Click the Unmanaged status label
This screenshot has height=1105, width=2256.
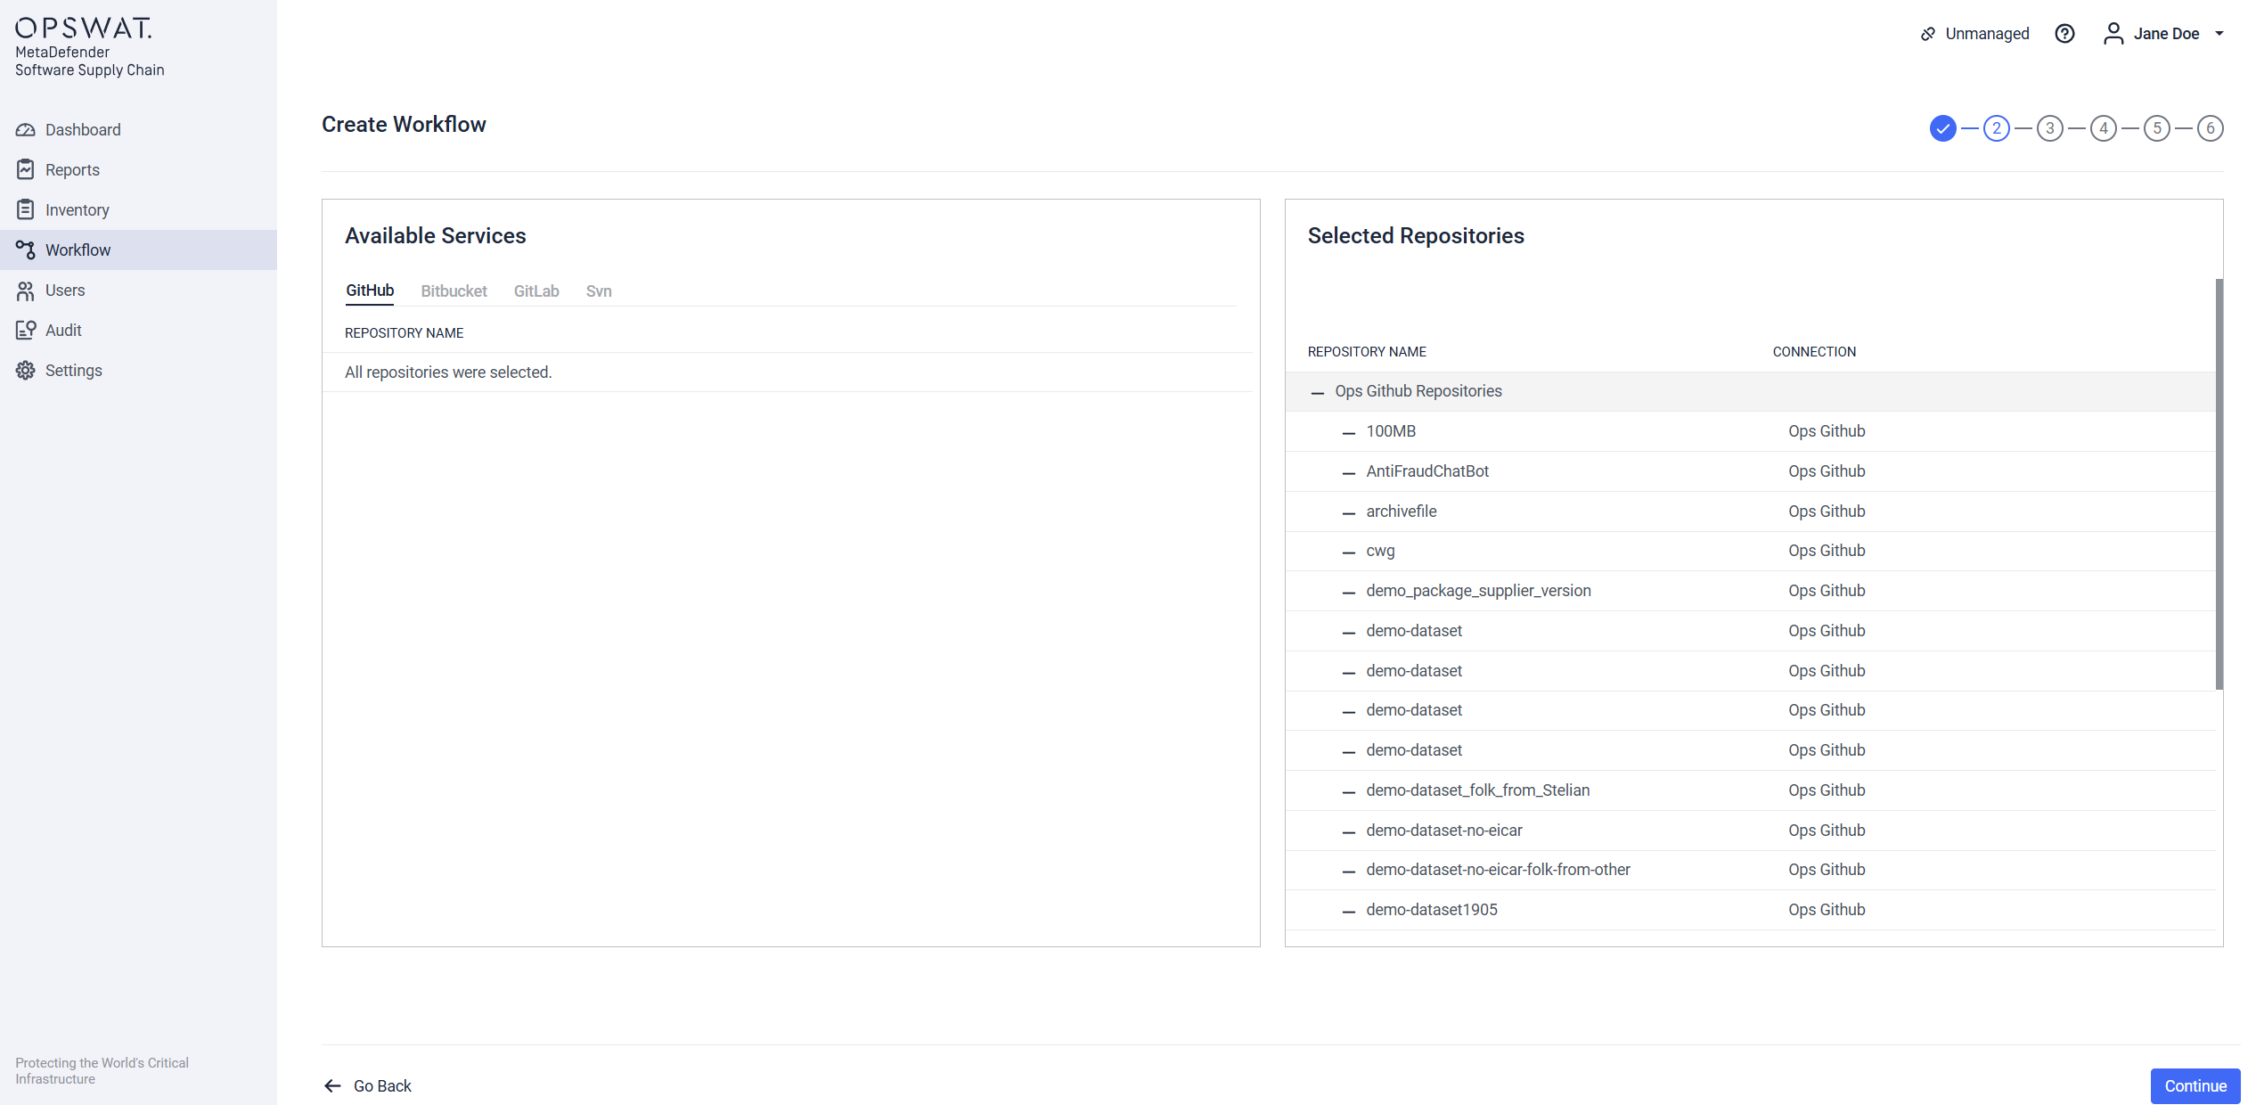click(1987, 34)
